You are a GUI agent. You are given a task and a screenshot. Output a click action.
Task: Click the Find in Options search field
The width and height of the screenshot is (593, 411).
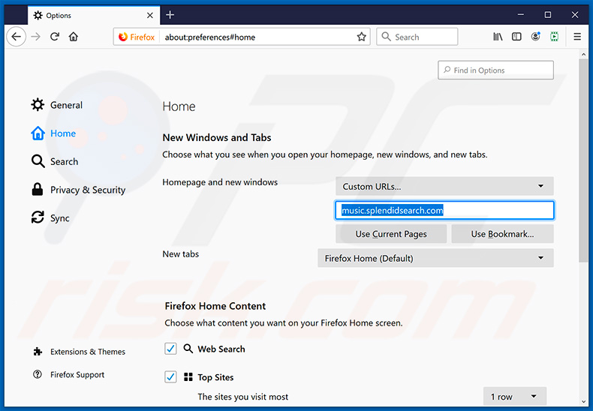[495, 70]
